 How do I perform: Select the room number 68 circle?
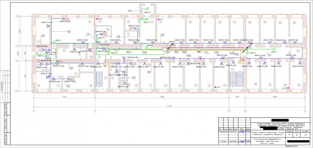pos(108,29)
